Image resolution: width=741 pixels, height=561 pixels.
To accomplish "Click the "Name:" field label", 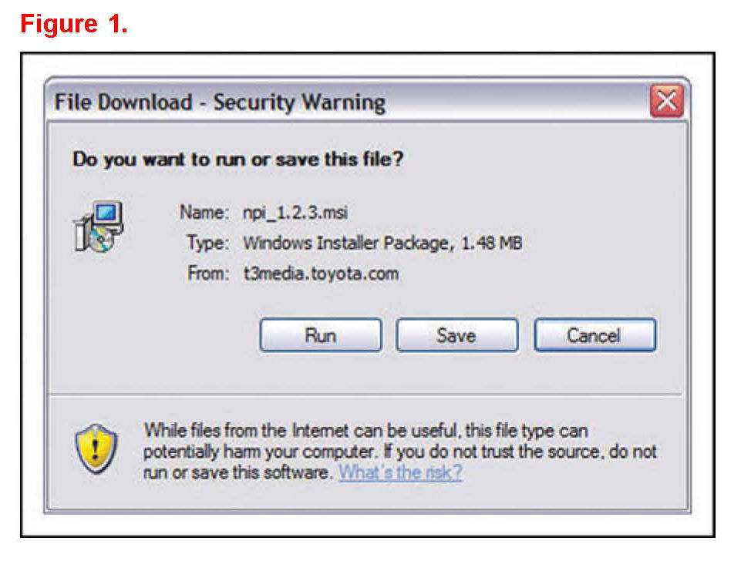I will point(204,211).
